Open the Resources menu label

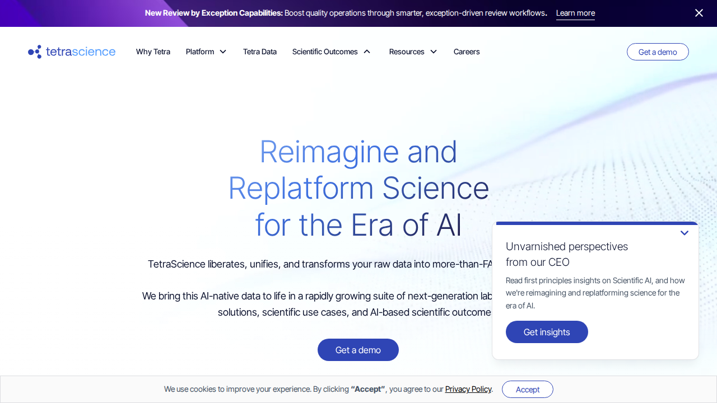407,52
